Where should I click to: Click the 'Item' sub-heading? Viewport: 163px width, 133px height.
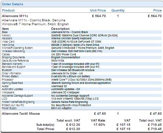click(5, 29)
